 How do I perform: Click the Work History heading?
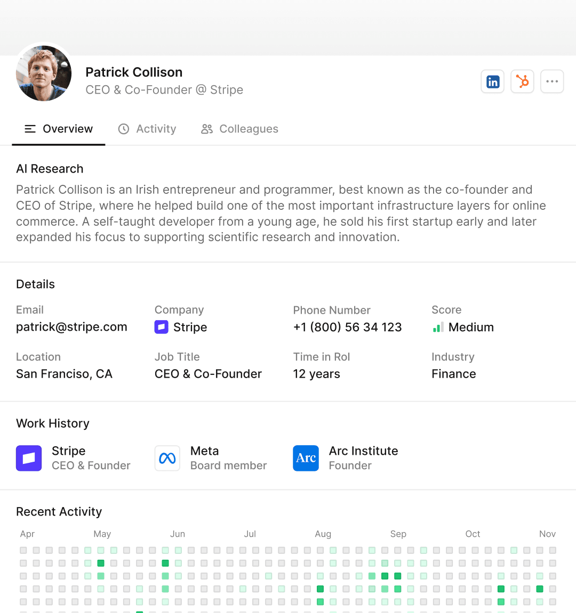click(x=52, y=423)
